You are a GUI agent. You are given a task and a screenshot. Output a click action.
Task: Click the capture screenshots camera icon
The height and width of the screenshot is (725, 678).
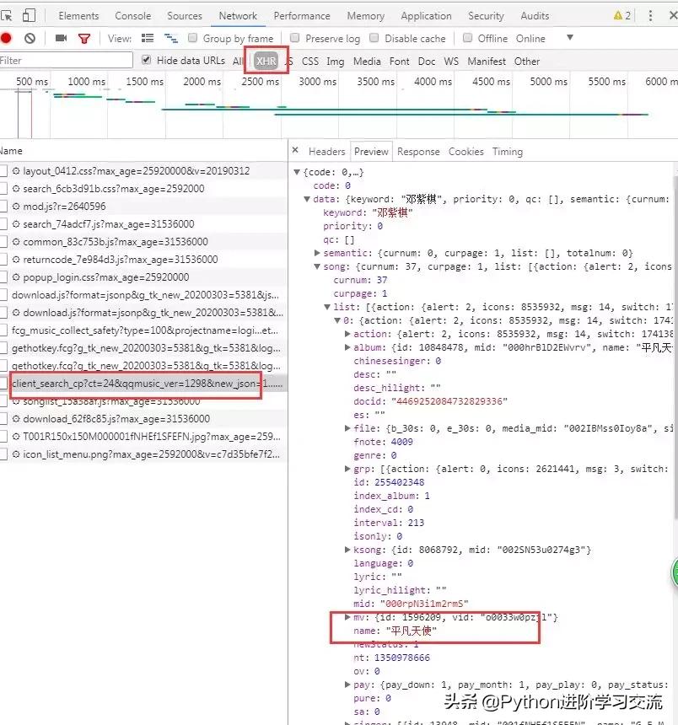coord(60,38)
